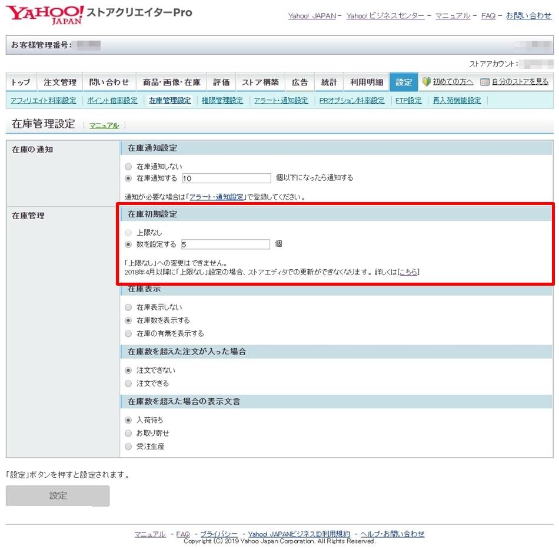559x549 pixels.
Task: Select 入荷待ち display text option
Action: [128, 421]
